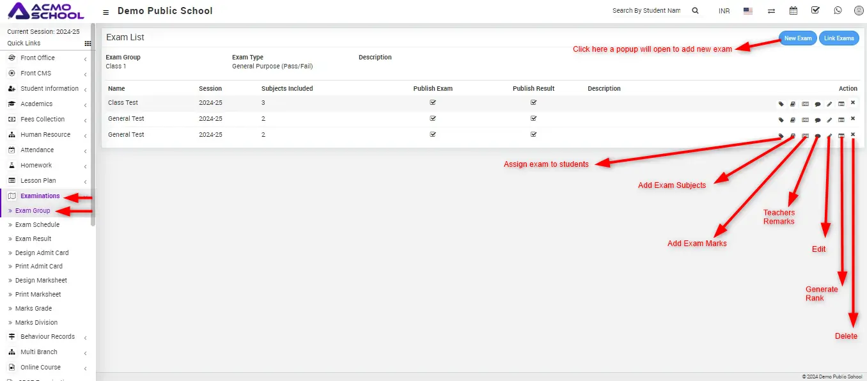Click the Link Exams button
This screenshot has height=381, width=867.
tap(838, 38)
